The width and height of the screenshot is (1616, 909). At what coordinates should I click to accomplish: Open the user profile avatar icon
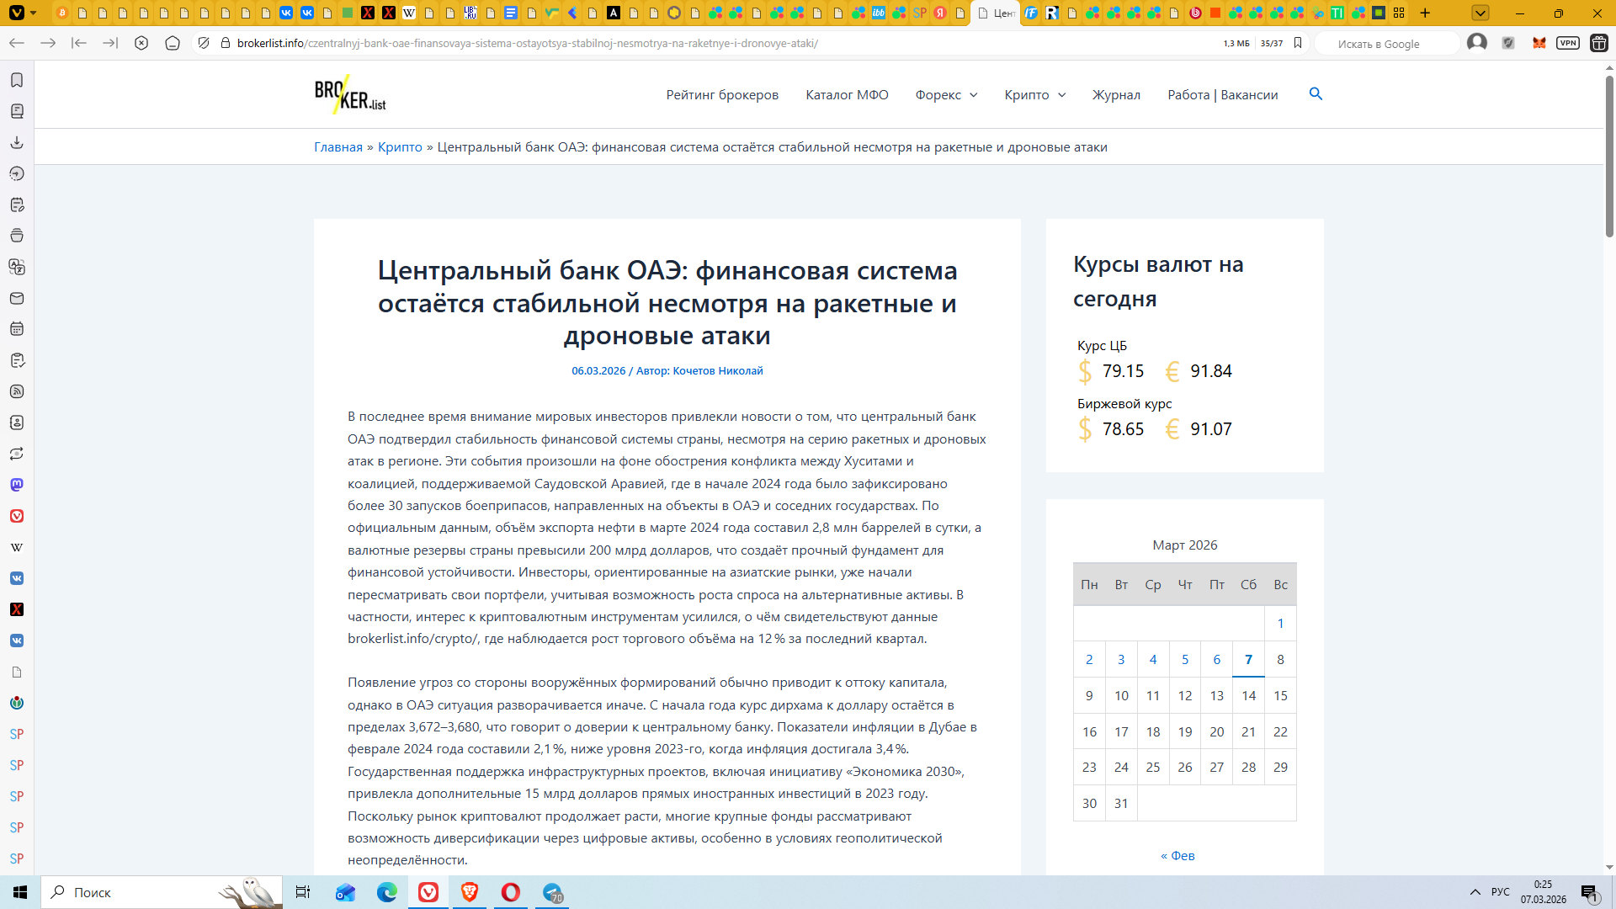coord(1476,43)
